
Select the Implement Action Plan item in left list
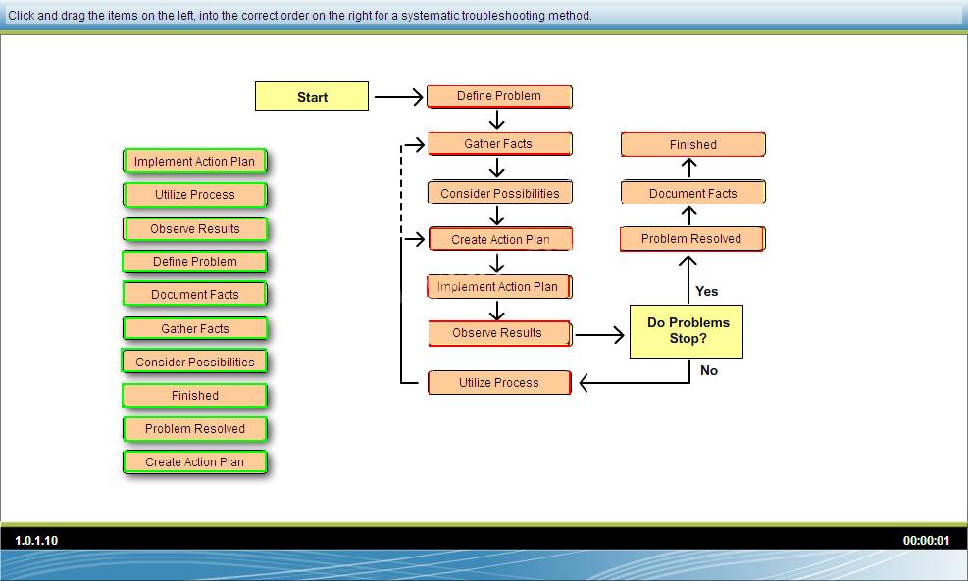195,161
